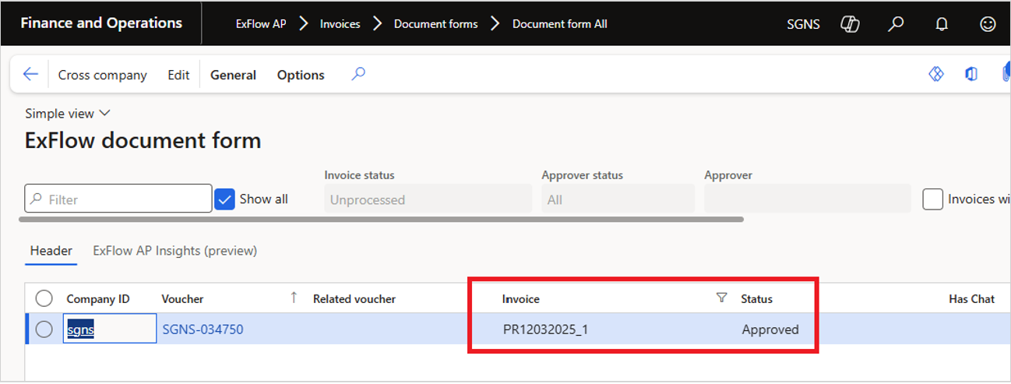Image resolution: width=1011 pixels, height=384 pixels.
Task: Open the Approver status dropdown
Action: coord(618,199)
